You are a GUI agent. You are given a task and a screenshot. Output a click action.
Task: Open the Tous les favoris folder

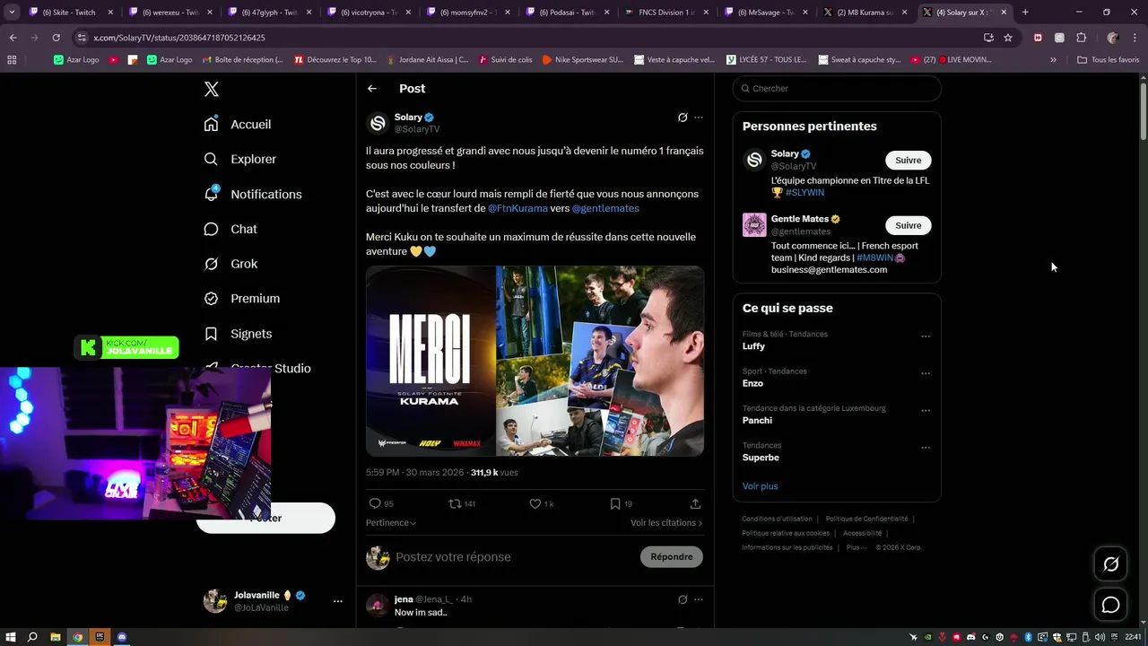click(1109, 60)
